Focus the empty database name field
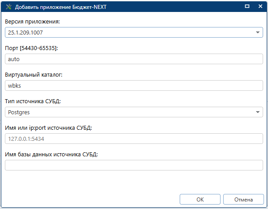Image resolution: width=268 pixels, height=209 pixels. pyautogui.click(x=133, y=165)
